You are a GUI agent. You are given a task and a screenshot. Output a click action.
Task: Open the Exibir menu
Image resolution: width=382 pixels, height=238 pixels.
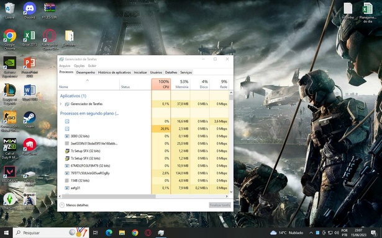(92, 66)
